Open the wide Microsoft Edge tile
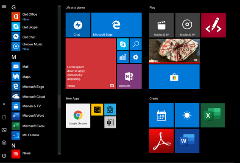Image resolution: width=240 pixels, height=163 pixels. (116, 25)
